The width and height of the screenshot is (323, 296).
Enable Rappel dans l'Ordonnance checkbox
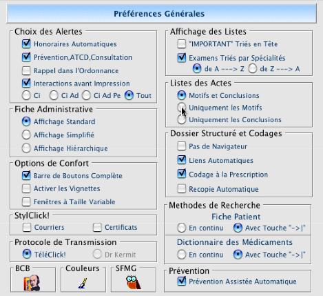point(26,70)
